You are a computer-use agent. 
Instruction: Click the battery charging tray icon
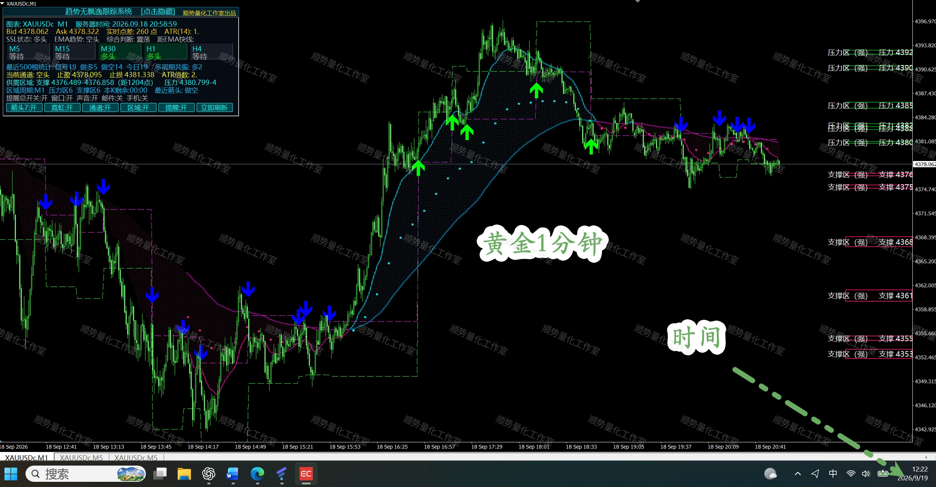coord(883,473)
